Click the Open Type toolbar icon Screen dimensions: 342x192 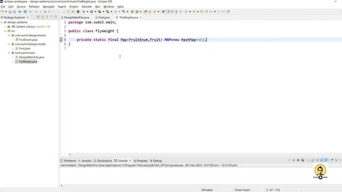(145, 12)
